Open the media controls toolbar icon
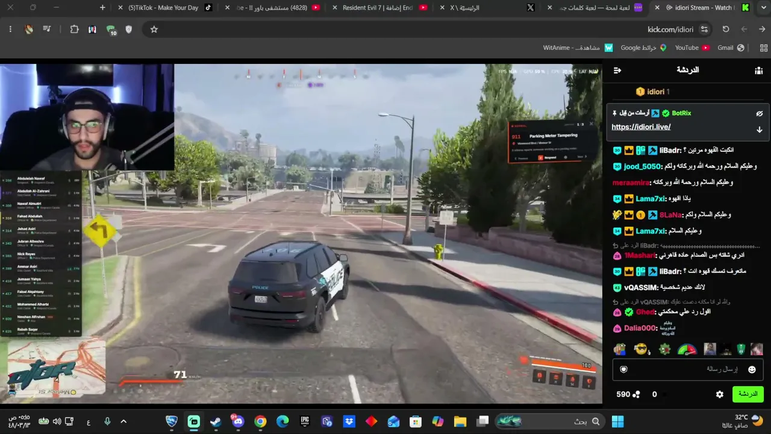Screen dimensions: 771x434 click(x=47, y=29)
